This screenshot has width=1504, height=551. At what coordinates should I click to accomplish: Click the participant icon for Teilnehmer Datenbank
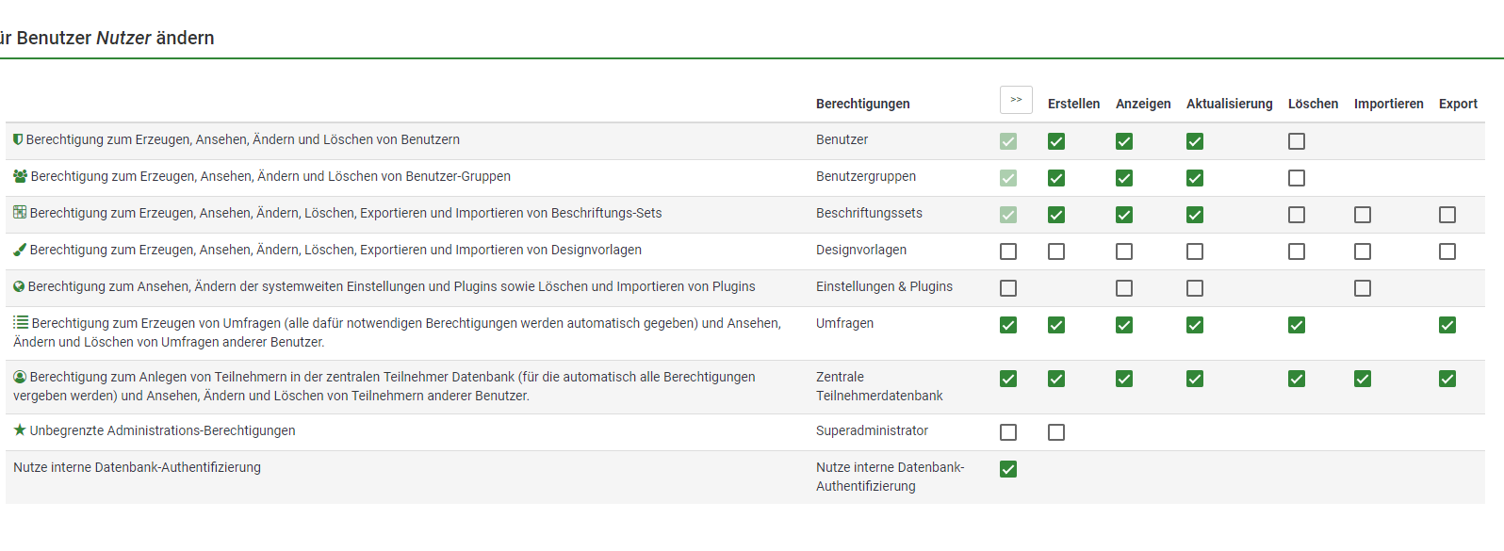pyautogui.click(x=20, y=377)
